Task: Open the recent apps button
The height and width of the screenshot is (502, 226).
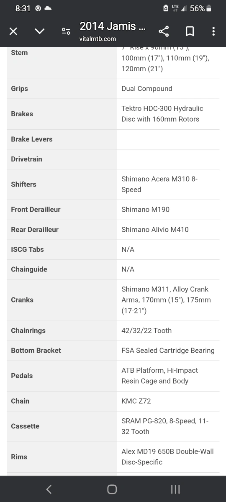Action: (x=175, y=489)
